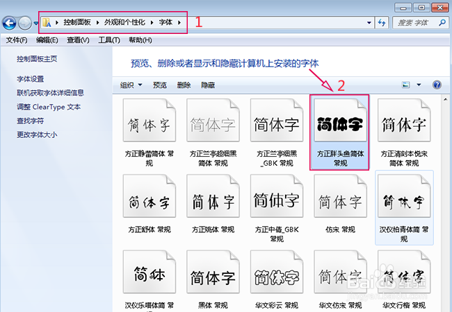
Task: Open the 文件(F) menu
Action: coord(17,40)
